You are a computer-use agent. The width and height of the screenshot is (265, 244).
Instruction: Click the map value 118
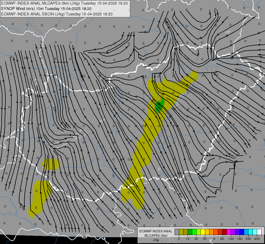click(144, 126)
